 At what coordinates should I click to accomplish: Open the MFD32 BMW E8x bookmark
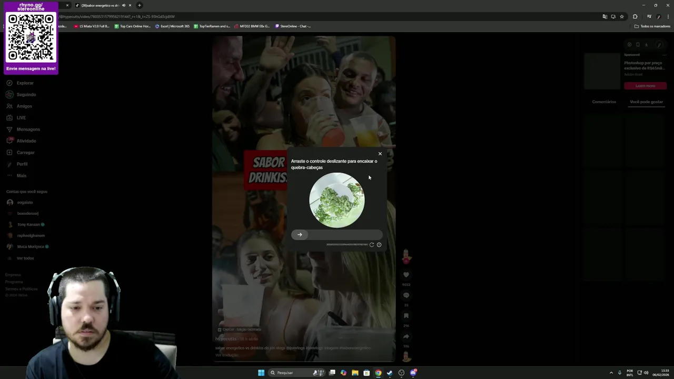(252, 26)
